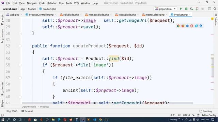
Task: Click the Product class breadcrumb at bottom
Action: click(x=44, y=107)
